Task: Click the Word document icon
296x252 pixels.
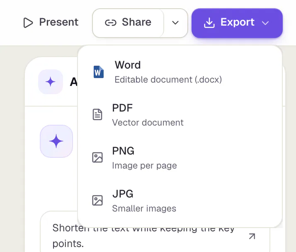Action: (x=99, y=72)
